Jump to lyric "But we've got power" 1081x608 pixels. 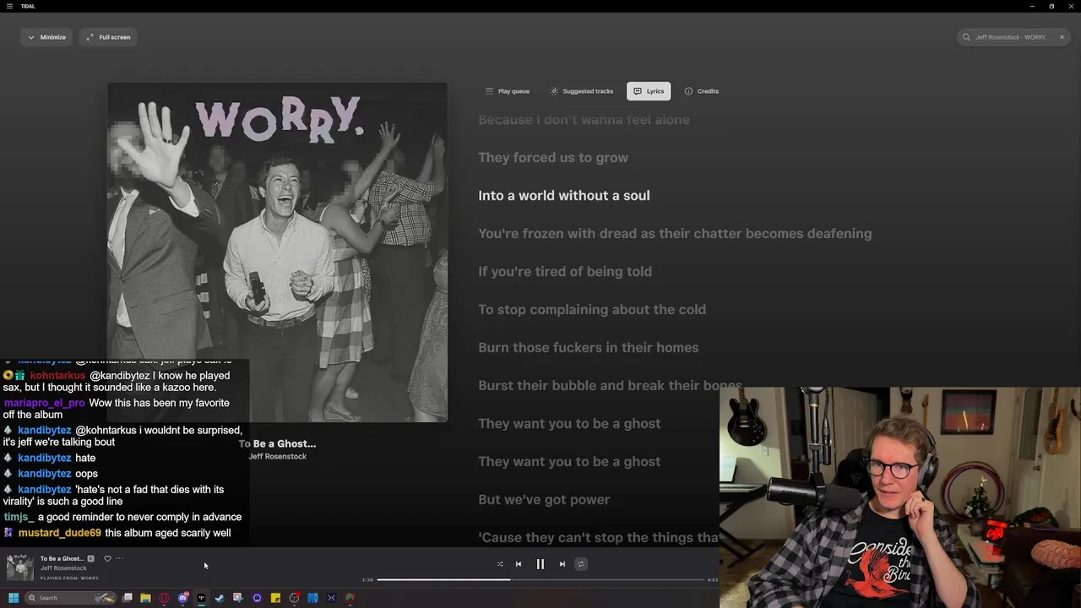click(x=544, y=500)
